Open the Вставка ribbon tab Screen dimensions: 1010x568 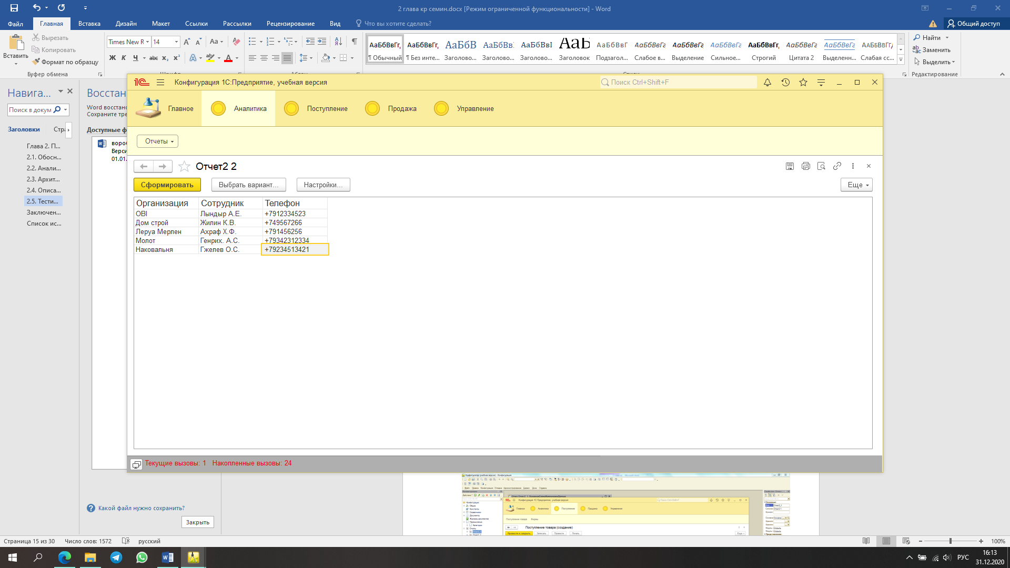(89, 24)
